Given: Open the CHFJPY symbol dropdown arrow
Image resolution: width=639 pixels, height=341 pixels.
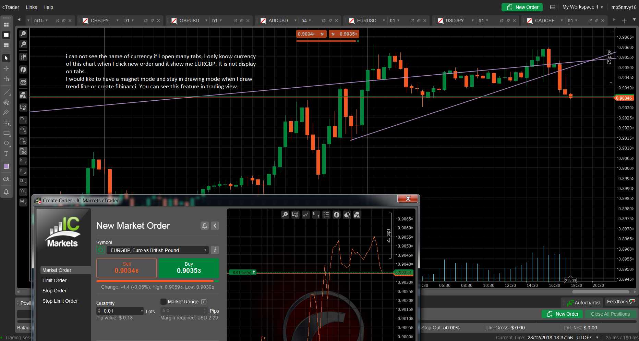Looking at the screenshot, I should click(117, 21).
